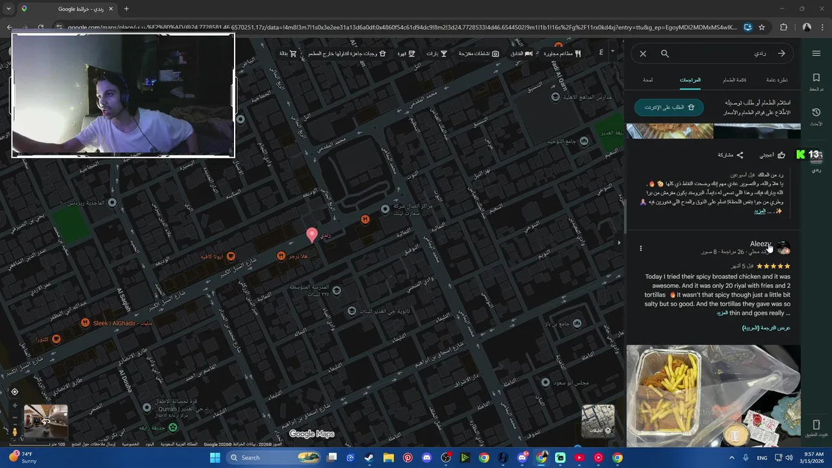Click the red location pin on the map

point(311,235)
